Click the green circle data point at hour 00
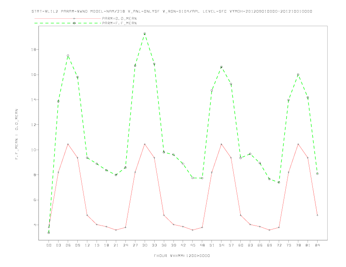This screenshot has height=267, width=346. tap(49, 233)
